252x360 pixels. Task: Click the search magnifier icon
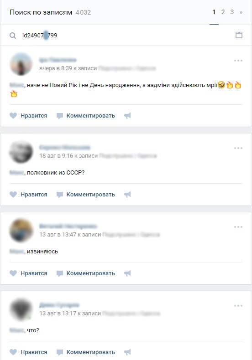click(x=13, y=36)
